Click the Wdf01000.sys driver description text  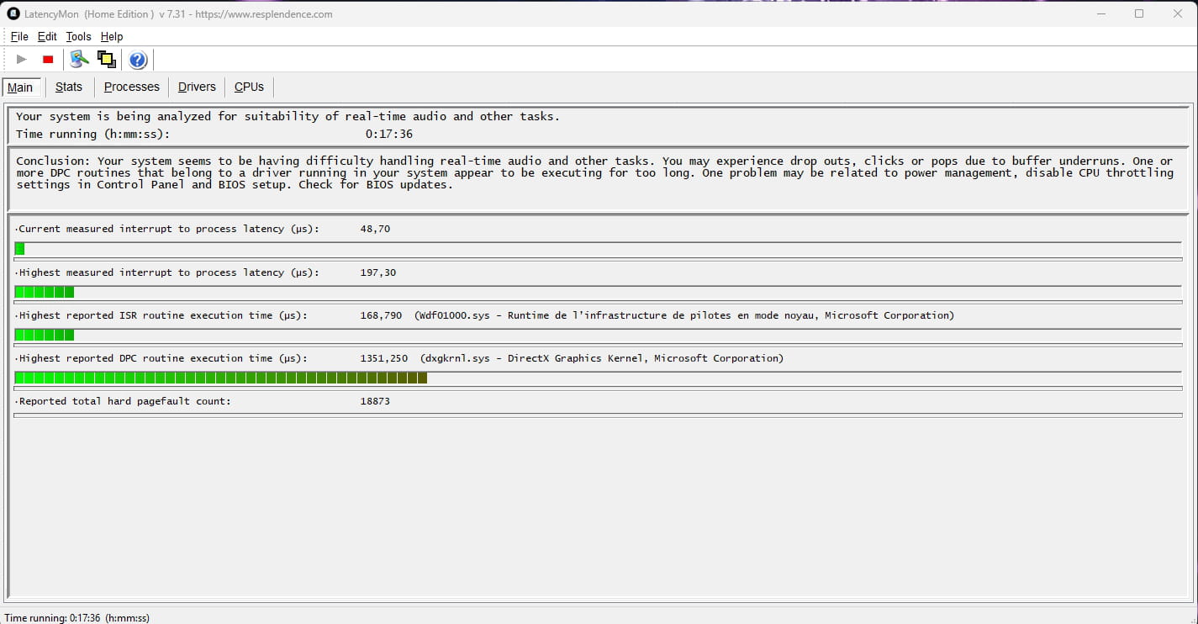pos(684,315)
